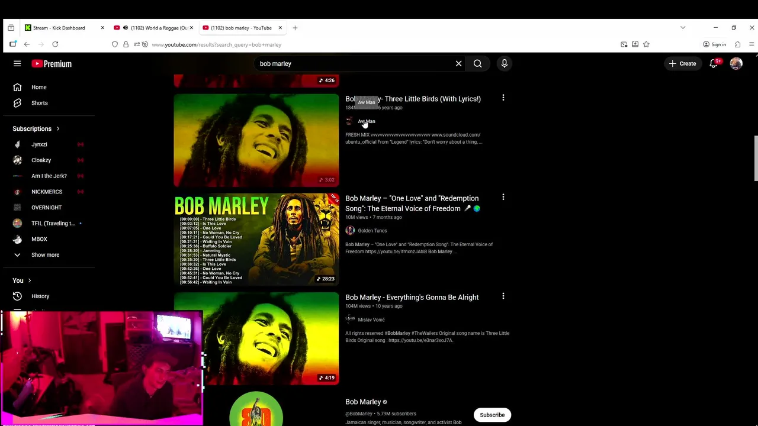The width and height of the screenshot is (758, 426).
Task: Close the Kick Dashboard tab
Action: (102, 28)
